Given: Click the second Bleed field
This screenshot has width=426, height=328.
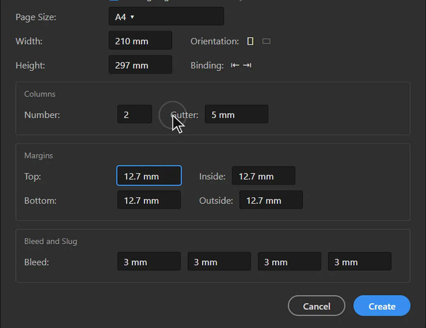Looking at the screenshot, I should coord(219,262).
